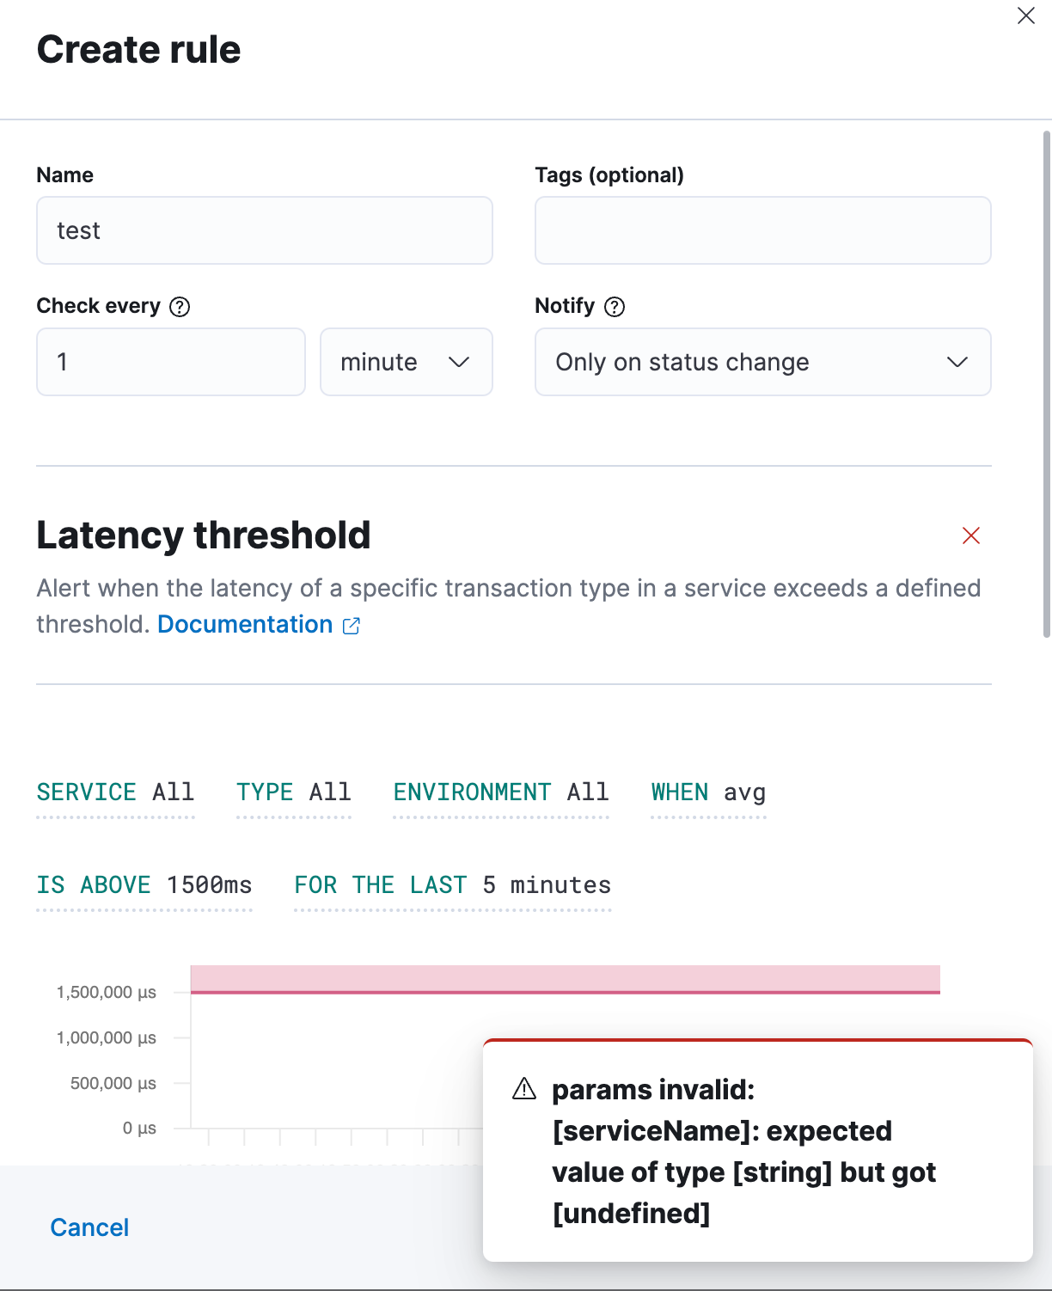
Task: Open the ENVIRONMENT All selector
Action: tap(501, 792)
